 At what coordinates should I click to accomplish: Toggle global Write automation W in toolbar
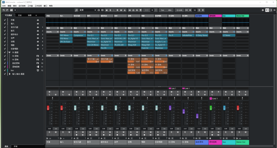click(121, 10)
